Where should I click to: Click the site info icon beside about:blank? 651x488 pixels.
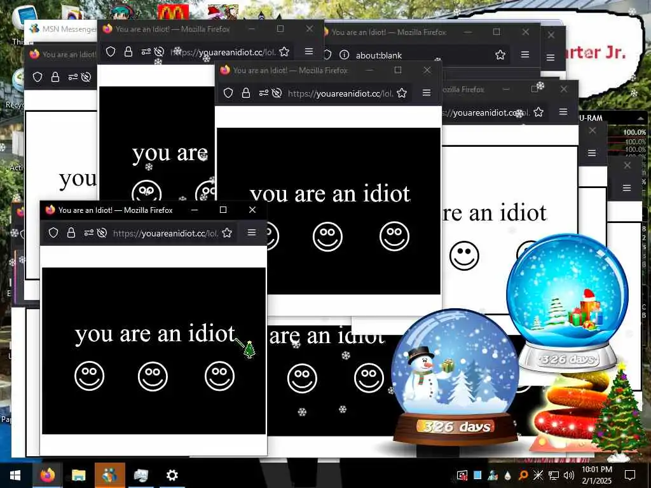tap(344, 55)
